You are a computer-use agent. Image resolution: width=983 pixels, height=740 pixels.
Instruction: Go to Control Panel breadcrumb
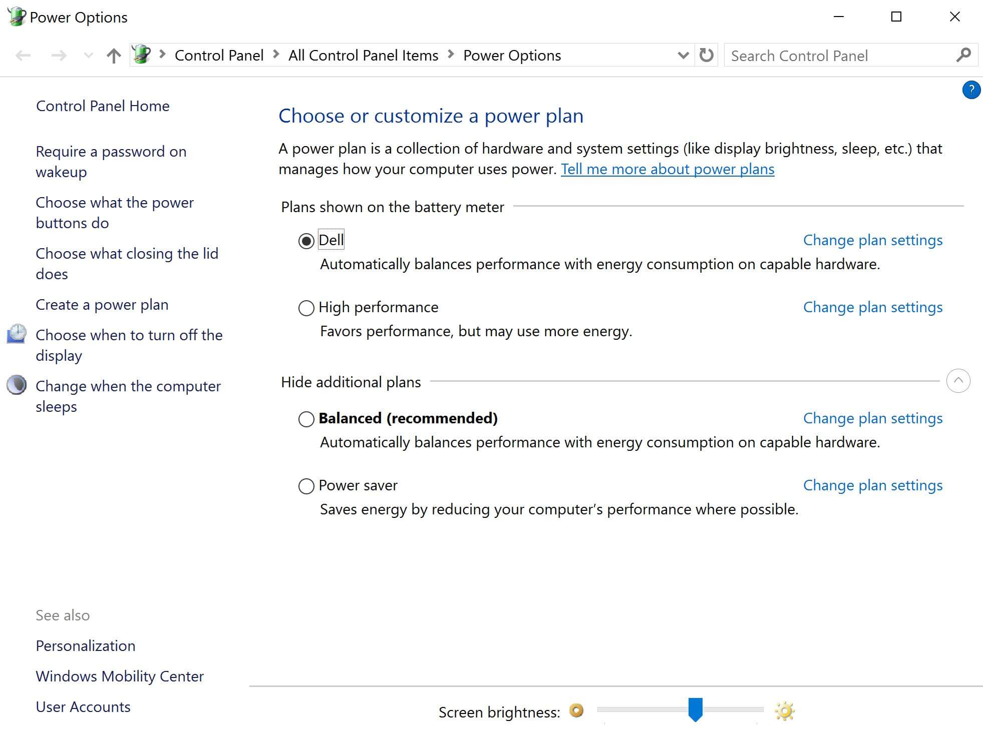(x=219, y=56)
